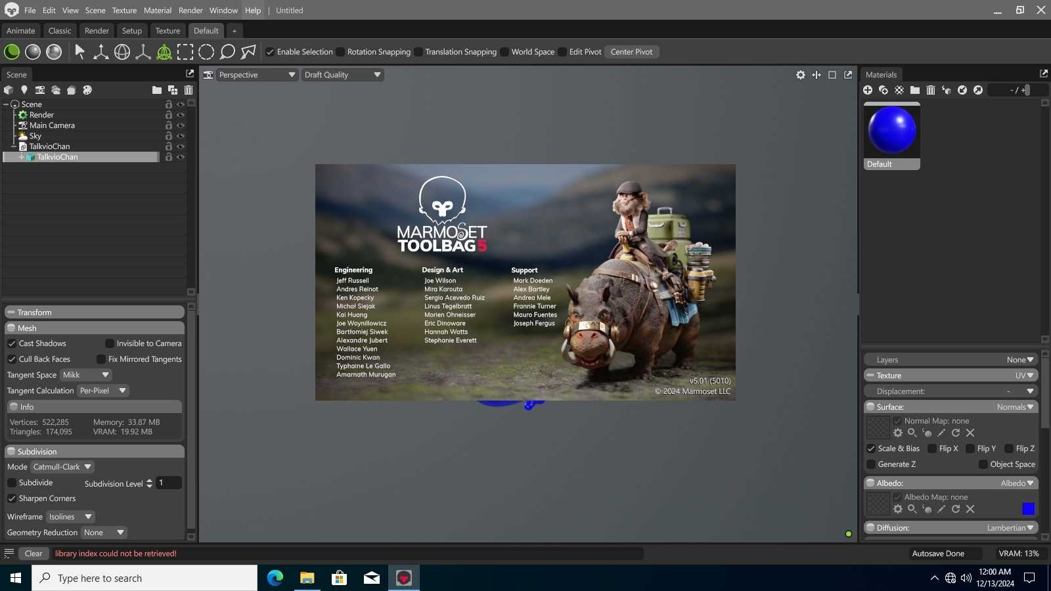Open Surface Normals dropdown

tap(1015, 407)
